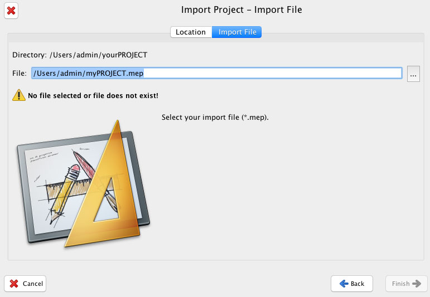
Task: Click the 'File:' label
Action: [20, 73]
